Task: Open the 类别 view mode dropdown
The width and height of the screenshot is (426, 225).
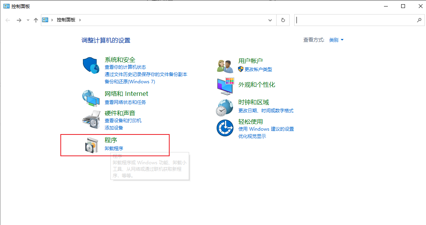Action: [x=336, y=40]
